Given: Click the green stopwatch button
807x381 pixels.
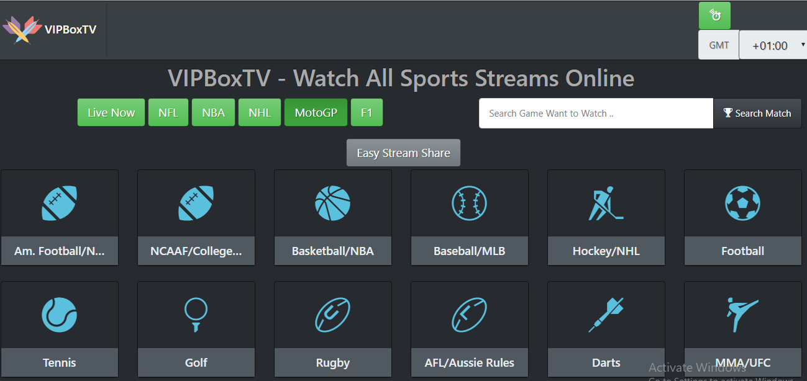Looking at the screenshot, I should pos(714,16).
